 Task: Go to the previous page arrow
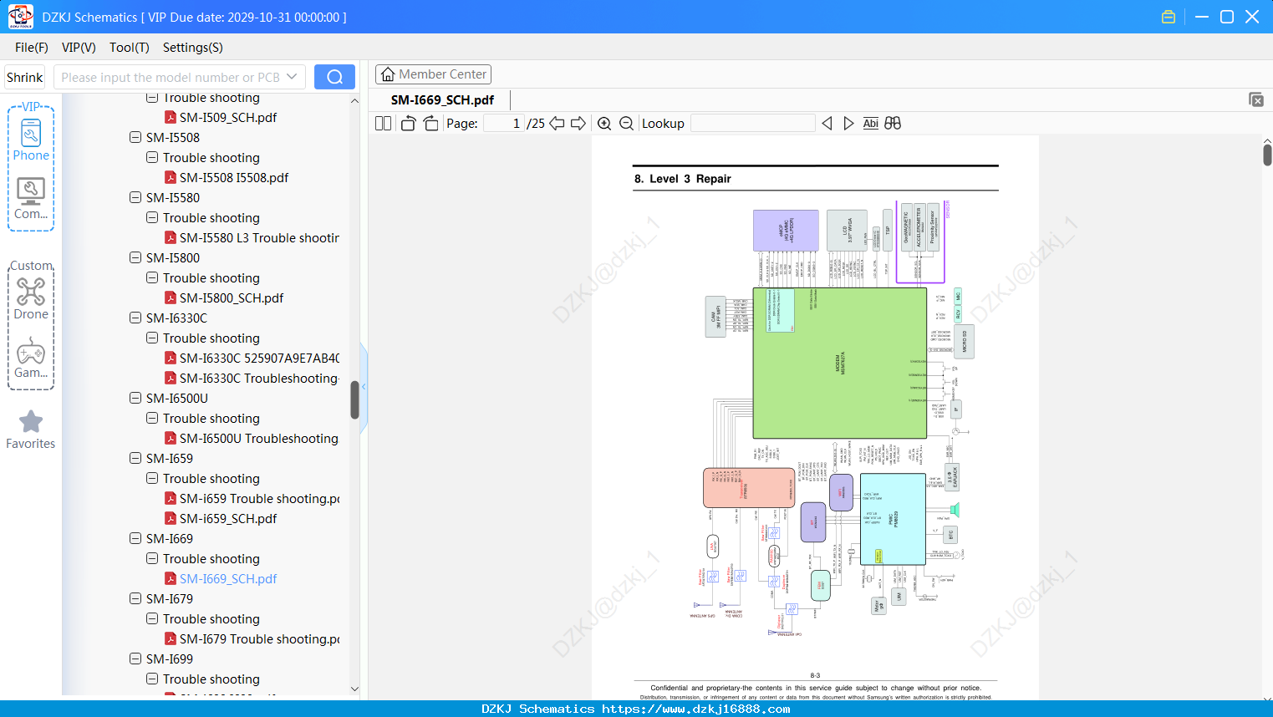click(557, 124)
